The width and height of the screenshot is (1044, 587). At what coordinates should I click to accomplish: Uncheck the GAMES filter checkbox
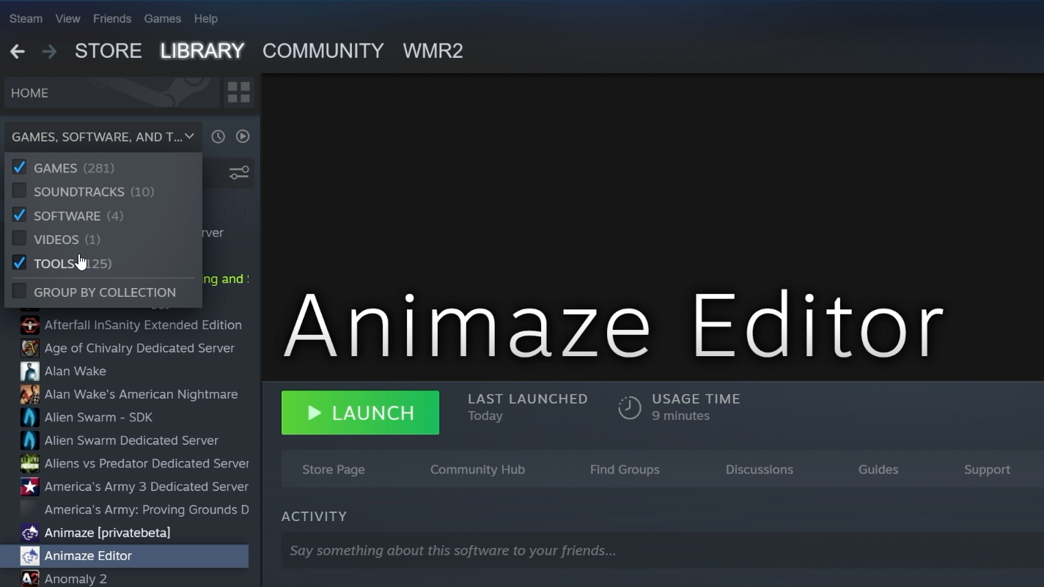pos(20,167)
